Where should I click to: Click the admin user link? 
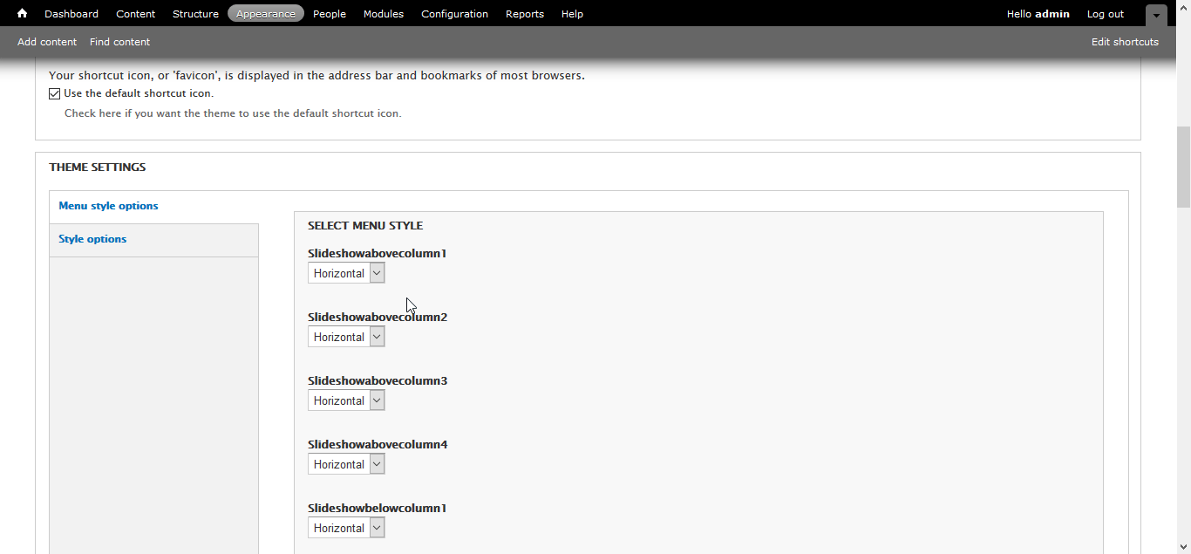pos(1052,14)
